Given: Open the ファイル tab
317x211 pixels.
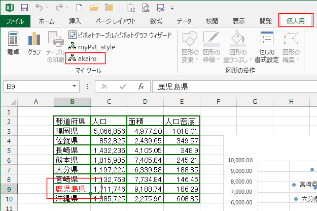Looking at the screenshot, I should (x=16, y=21).
